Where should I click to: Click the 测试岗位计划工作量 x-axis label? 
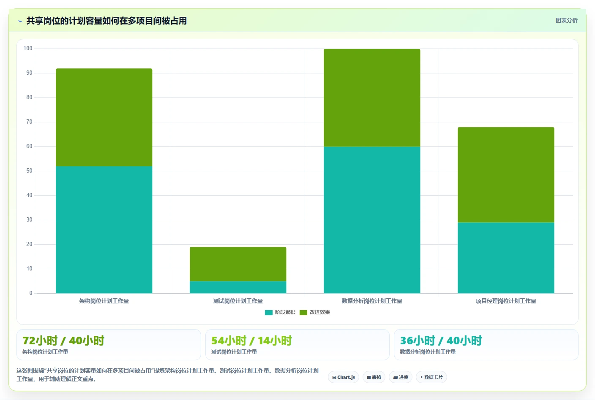click(238, 301)
